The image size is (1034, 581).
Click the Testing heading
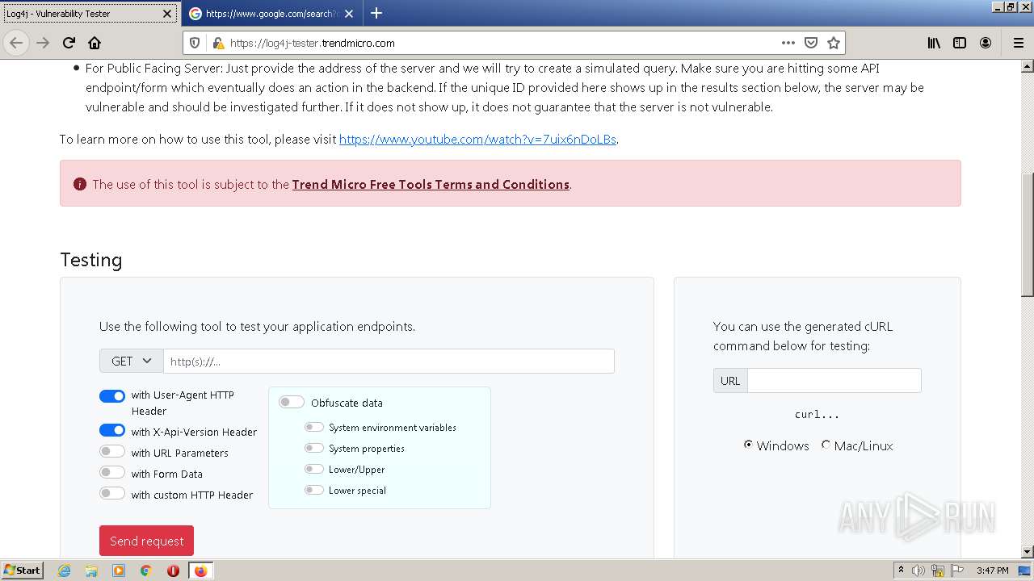coord(91,260)
